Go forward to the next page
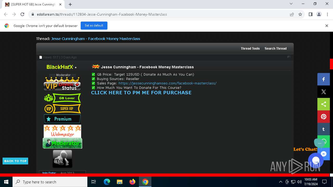Screen dimensions: 333x187 coord(14,14)
